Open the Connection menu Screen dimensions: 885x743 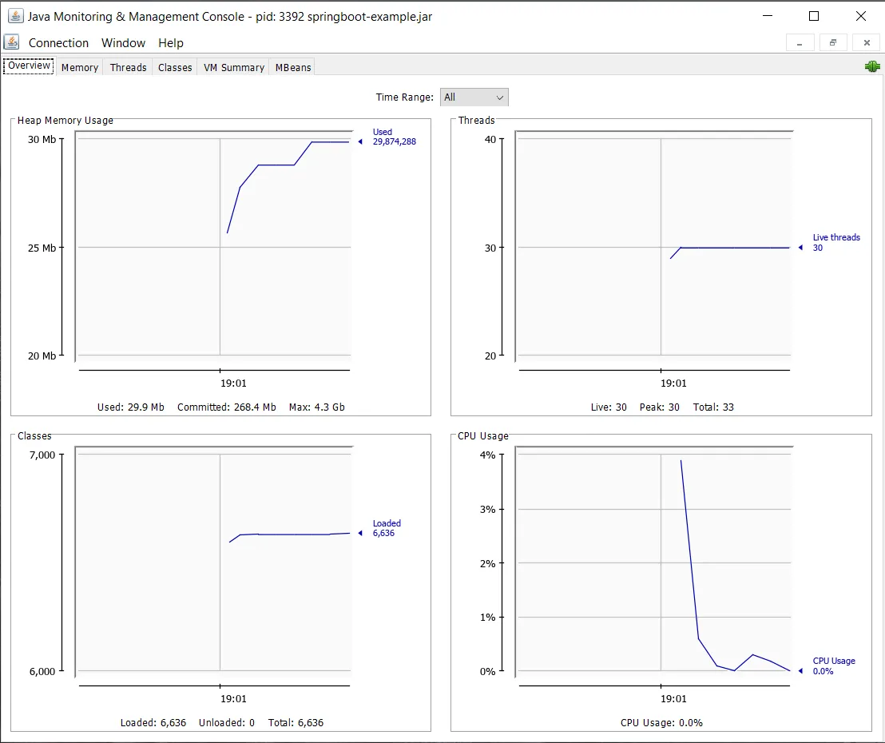[58, 43]
